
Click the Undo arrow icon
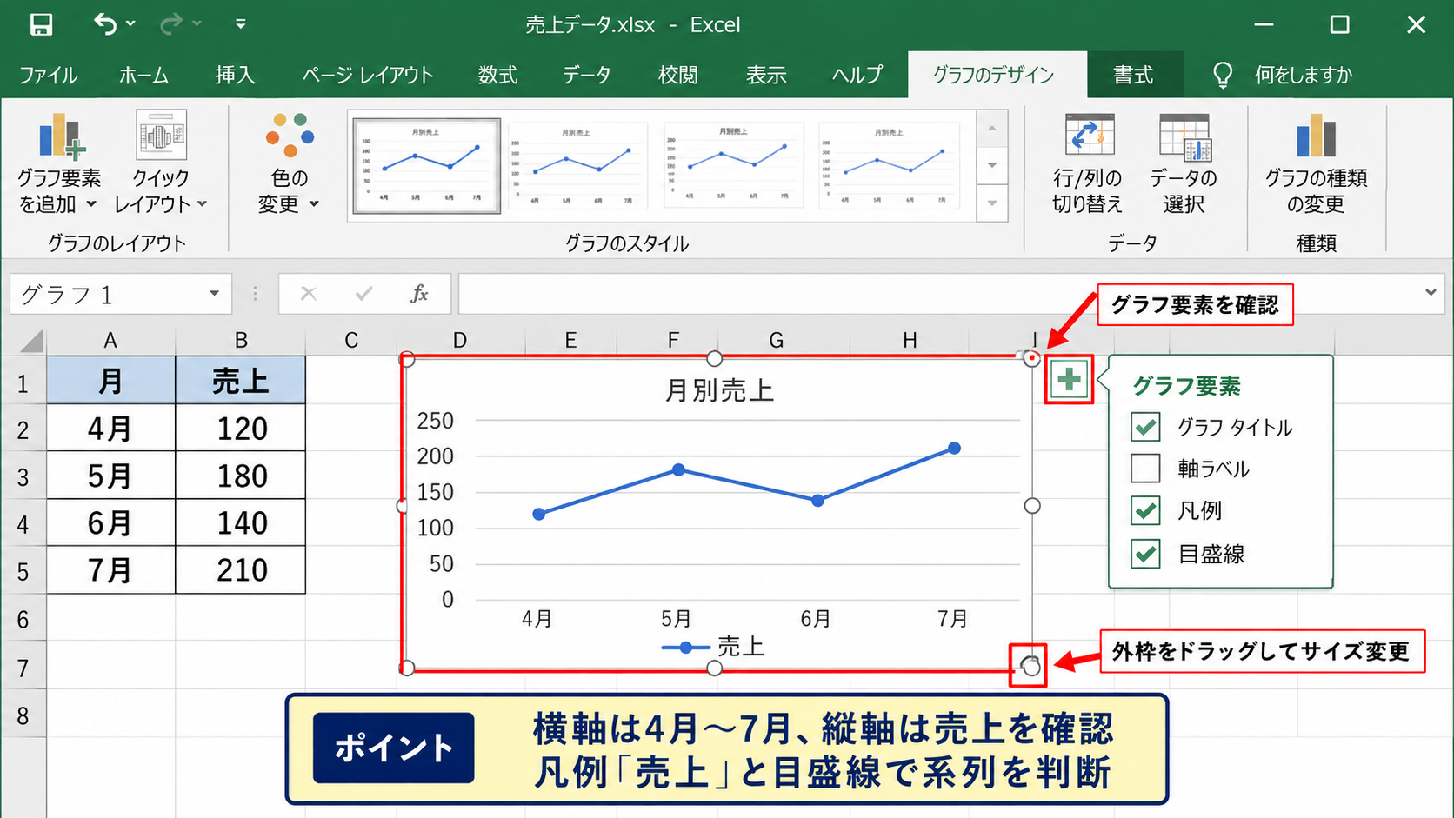[105, 24]
